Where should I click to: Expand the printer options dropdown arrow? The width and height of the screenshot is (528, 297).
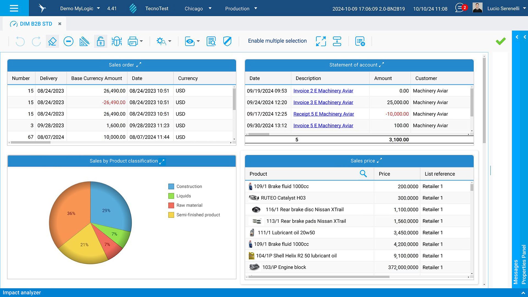(141, 41)
